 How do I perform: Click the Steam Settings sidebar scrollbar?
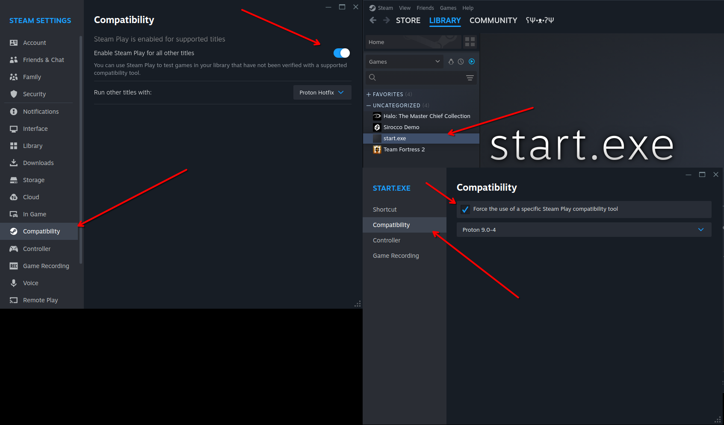pos(81,150)
